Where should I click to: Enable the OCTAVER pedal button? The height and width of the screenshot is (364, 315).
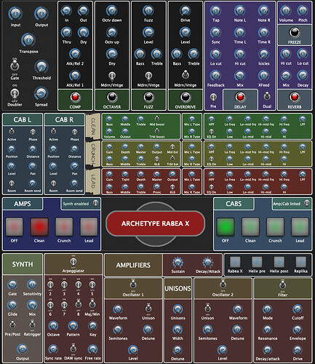[112, 97]
